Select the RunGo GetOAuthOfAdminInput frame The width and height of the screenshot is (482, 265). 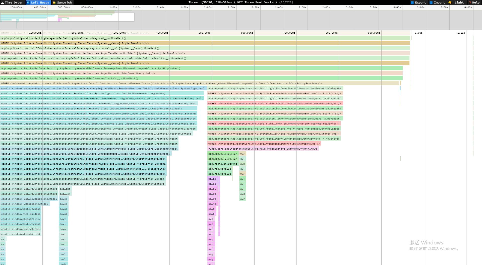pyautogui.click(x=263, y=149)
